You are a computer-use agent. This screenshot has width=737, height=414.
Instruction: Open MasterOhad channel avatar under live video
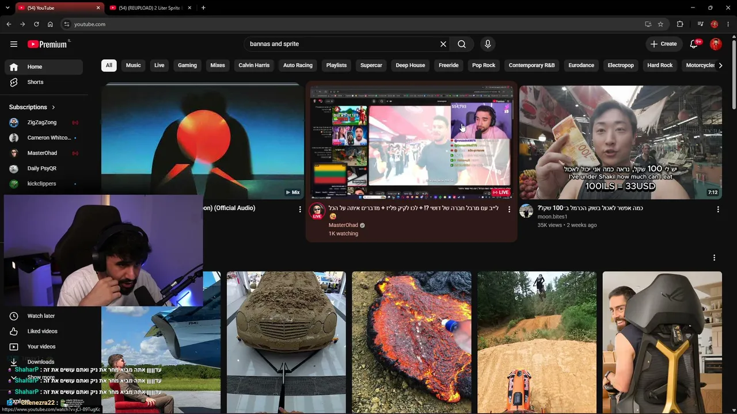click(x=317, y=210)
